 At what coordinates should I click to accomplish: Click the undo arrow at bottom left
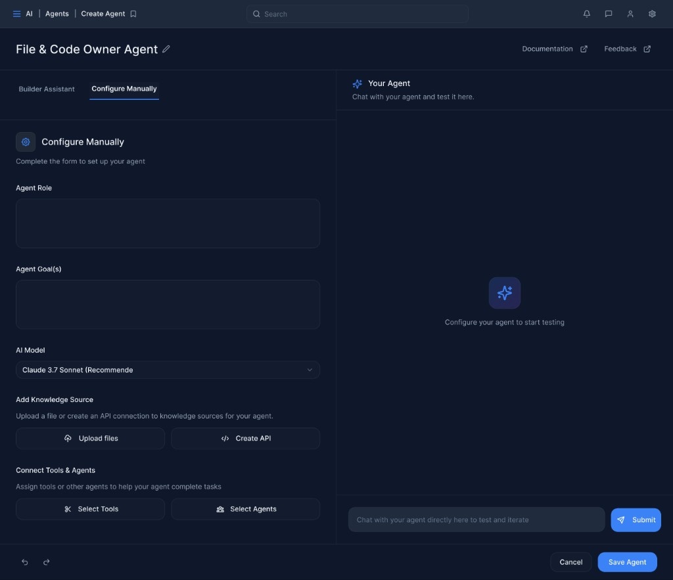click(x=24, y=562)
